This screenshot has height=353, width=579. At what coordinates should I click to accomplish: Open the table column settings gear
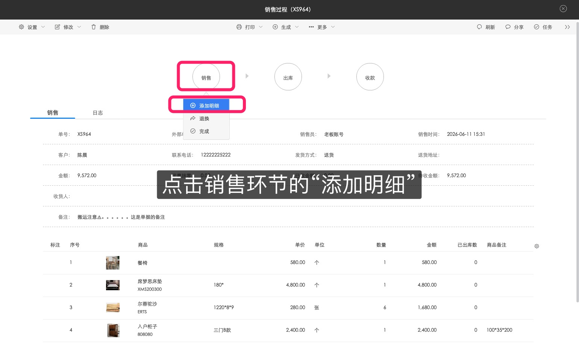pos(537,246)
